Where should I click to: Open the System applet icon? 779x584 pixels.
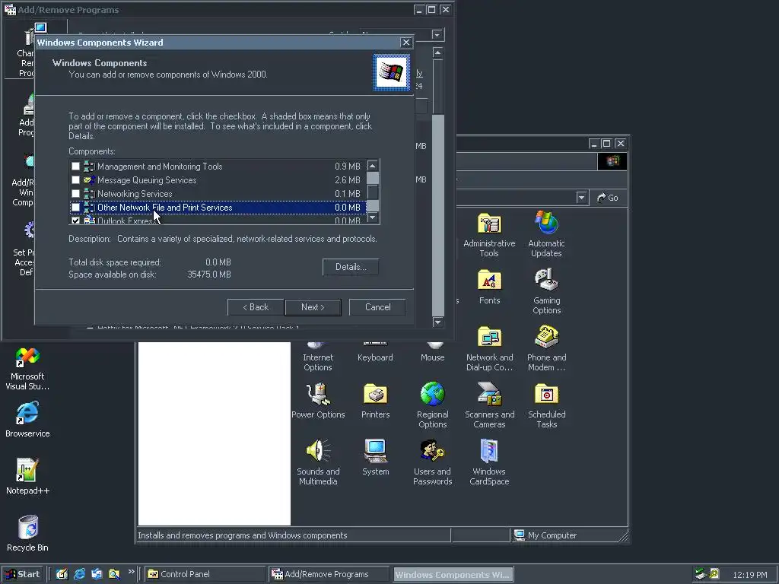(x=375, y=458)
